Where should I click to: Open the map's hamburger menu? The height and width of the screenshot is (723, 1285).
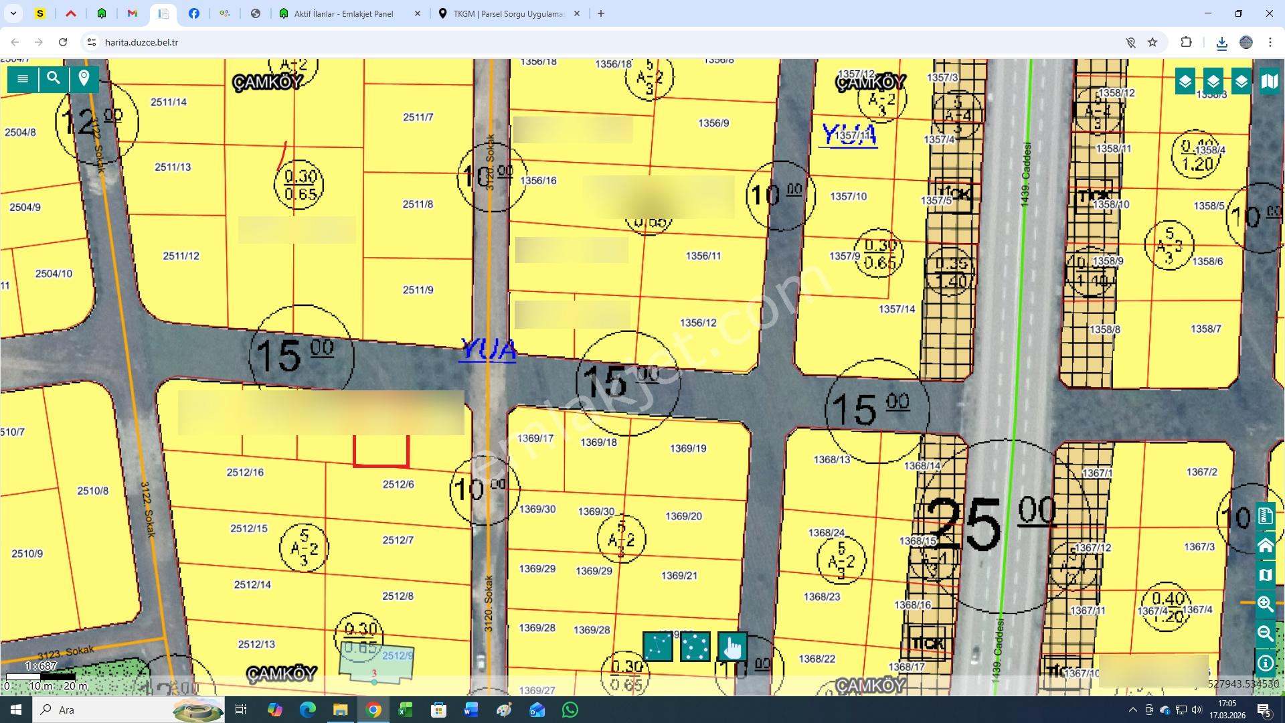pos(23,79)
